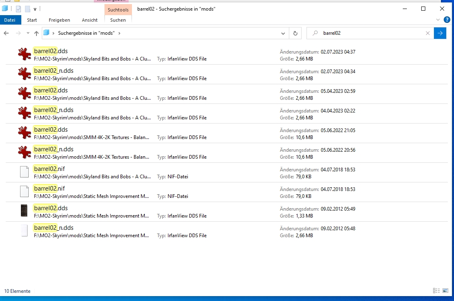The width and height of the screenshot is (454, 301).
Task: Click IrfanView icon of barrel02_n.dds 04:34
Action: pyautogui.click(x=24, y=74)
